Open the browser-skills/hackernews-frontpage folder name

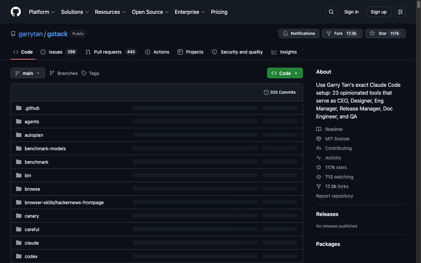64,203
